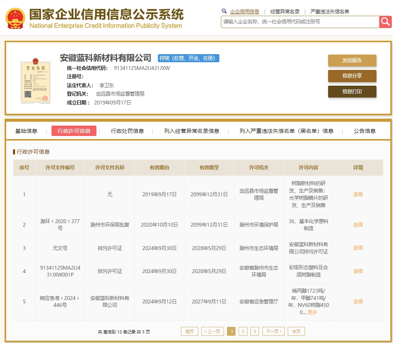This screenshot has width=393, height=343.
Task: Click the founding date 2019年09月17日
Action: [113, 103]
